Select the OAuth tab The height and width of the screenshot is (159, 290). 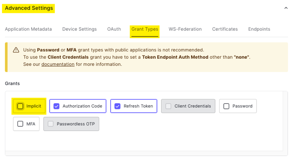(x=114, y=29)
